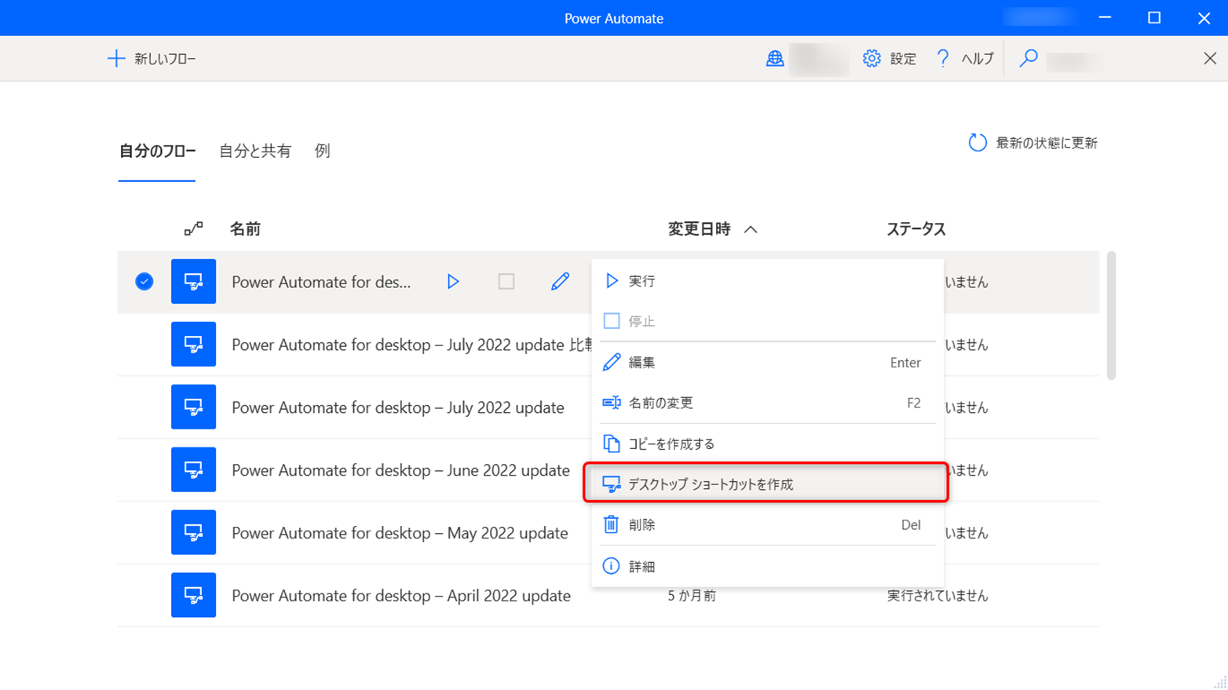This screenshot has width=1228, height=690.
Task: Open the sync status column icon above flow list
Action: (192, 228)
